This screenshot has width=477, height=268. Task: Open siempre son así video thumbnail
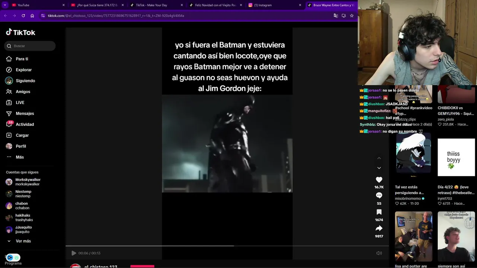click(x=456, y=236)
